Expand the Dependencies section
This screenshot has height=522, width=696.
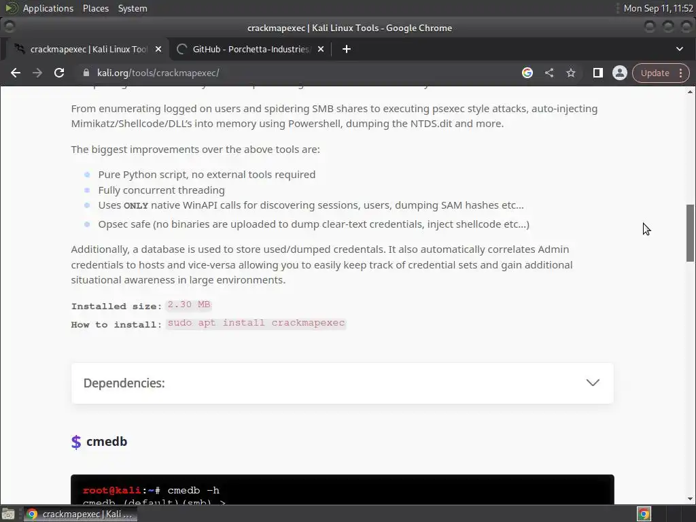pyautogui.click(x=343, y=383)
